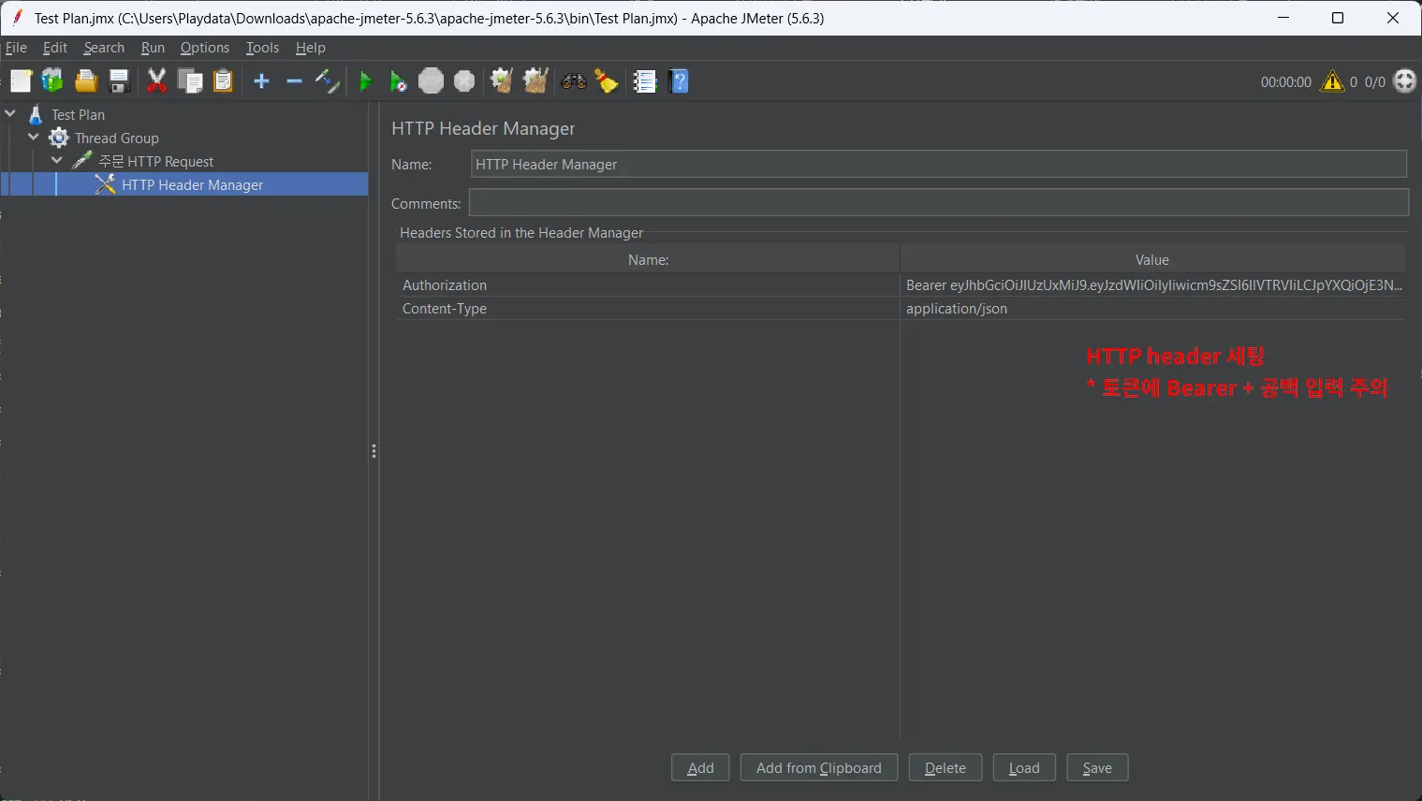1422x801 pixels.
Task: Open Search with binoculars icon
Action: (574, 81)
